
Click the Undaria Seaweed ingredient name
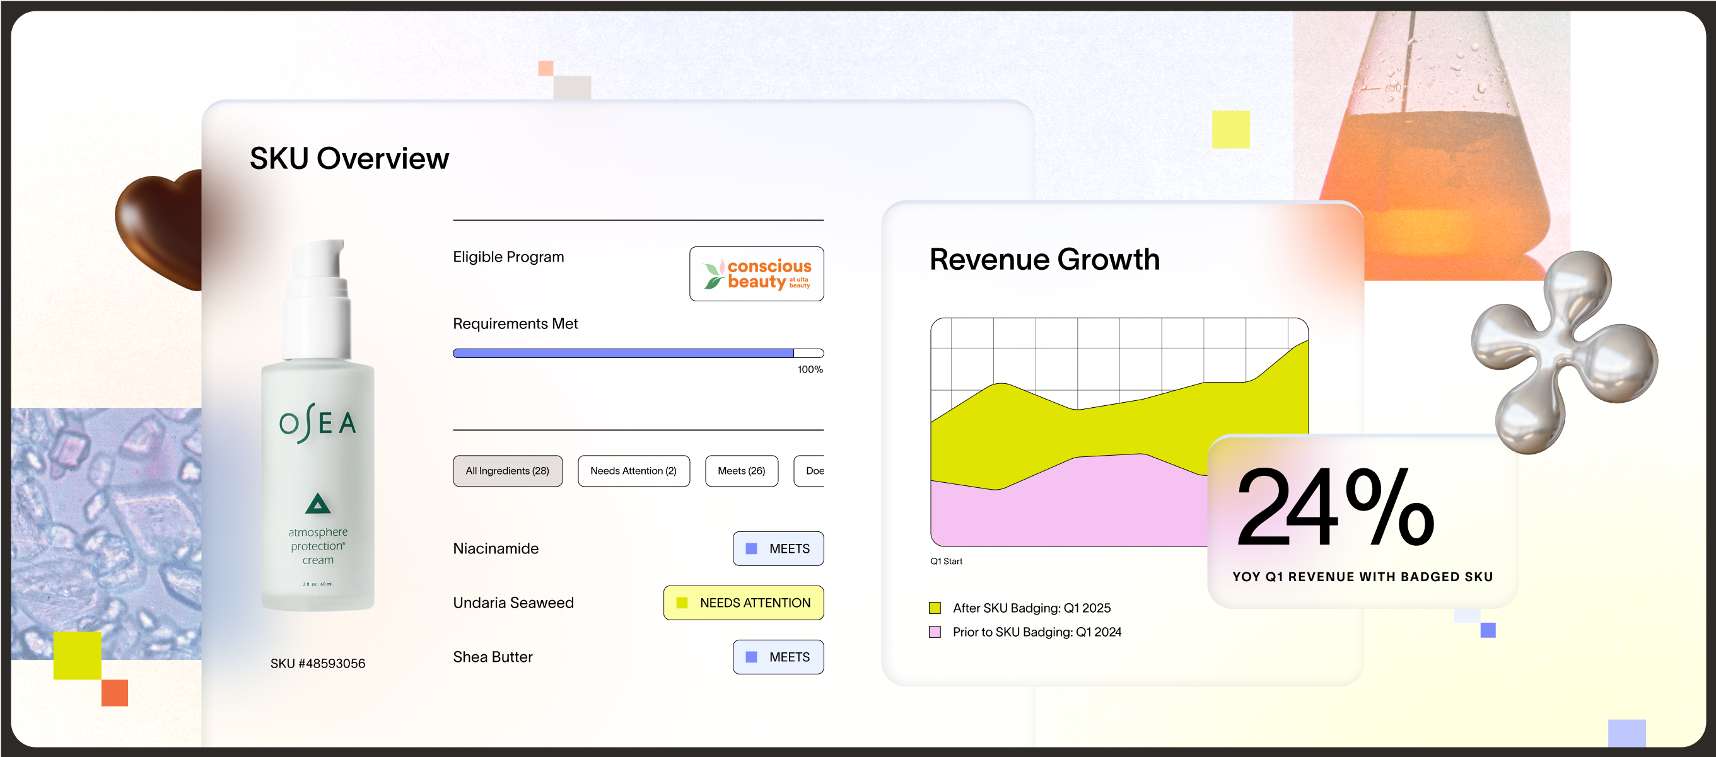pyautogui.click(x=513, y=603)
